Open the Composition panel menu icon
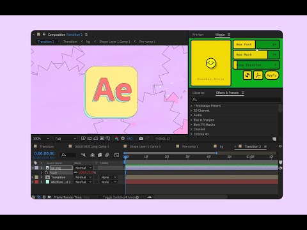 point(86,34)
